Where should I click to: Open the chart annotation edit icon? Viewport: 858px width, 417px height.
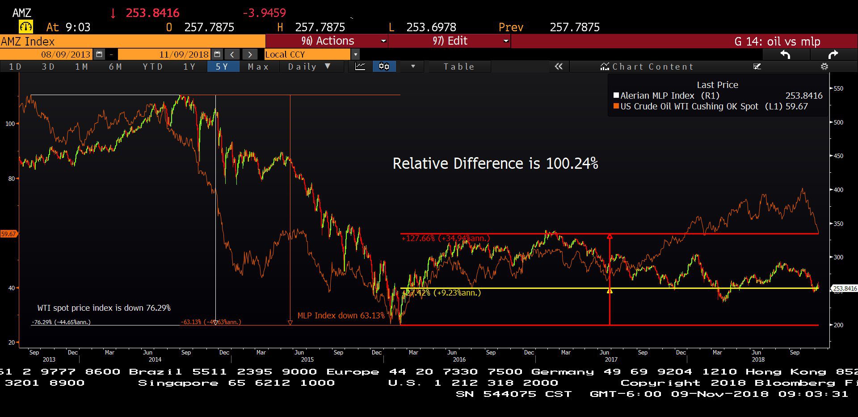point(757,67)
